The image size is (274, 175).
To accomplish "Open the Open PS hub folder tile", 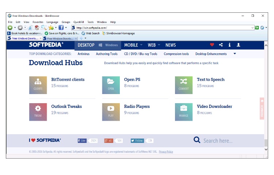I will point(111,85).
